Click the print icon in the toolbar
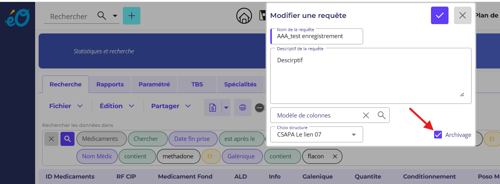This screenshot has width=500, height=184. (x=243, y=107)
